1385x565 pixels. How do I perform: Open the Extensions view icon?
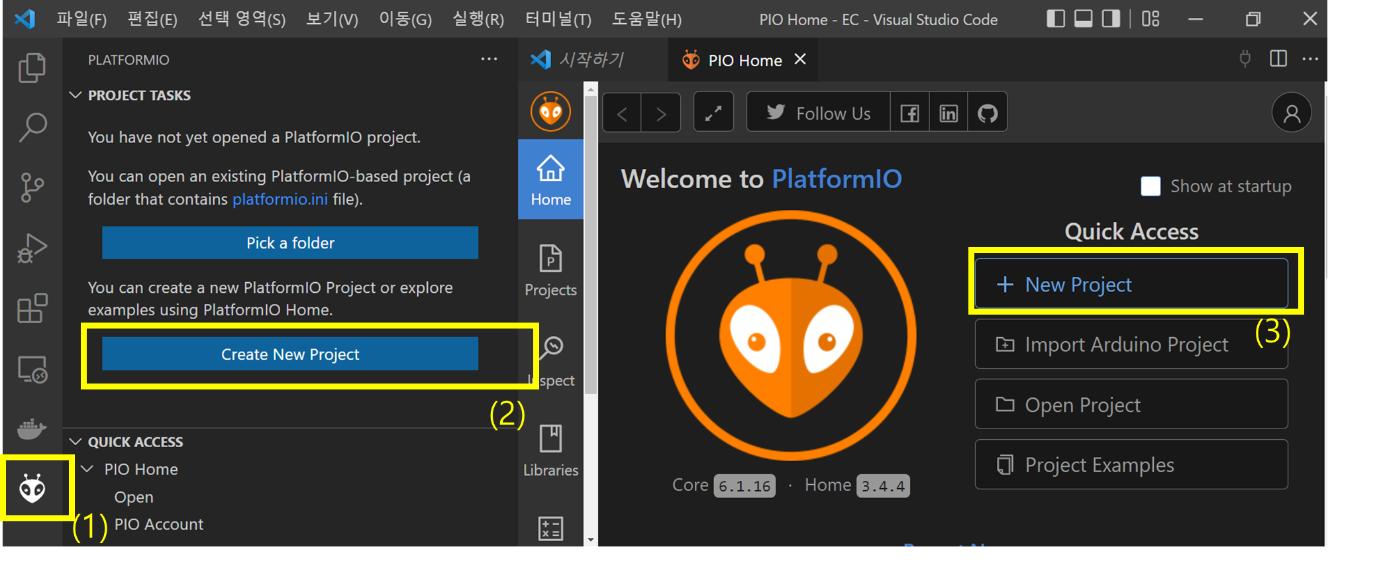tap(32, 309)
